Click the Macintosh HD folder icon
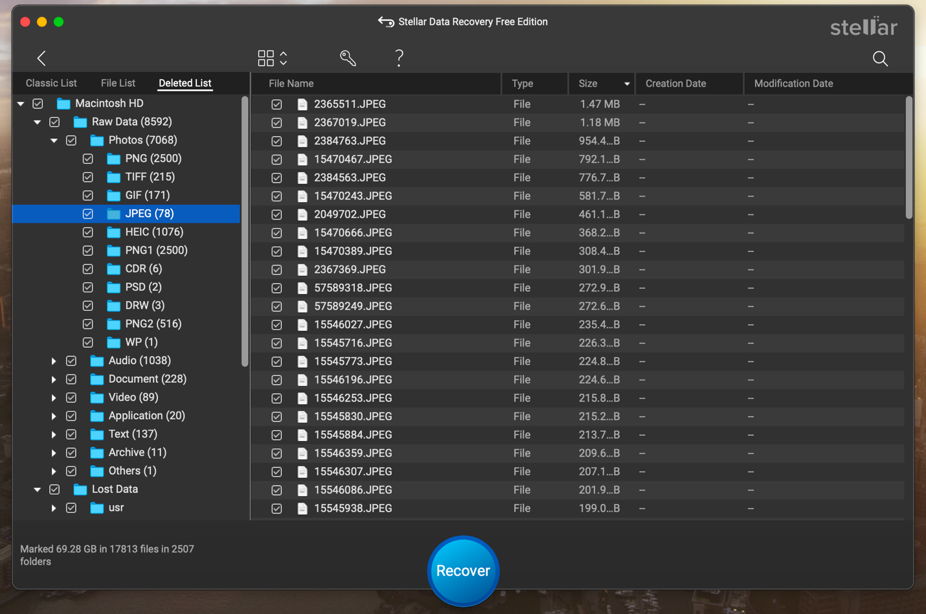The image size is (926, 614). pyautogui.click(x=63, y=104)
